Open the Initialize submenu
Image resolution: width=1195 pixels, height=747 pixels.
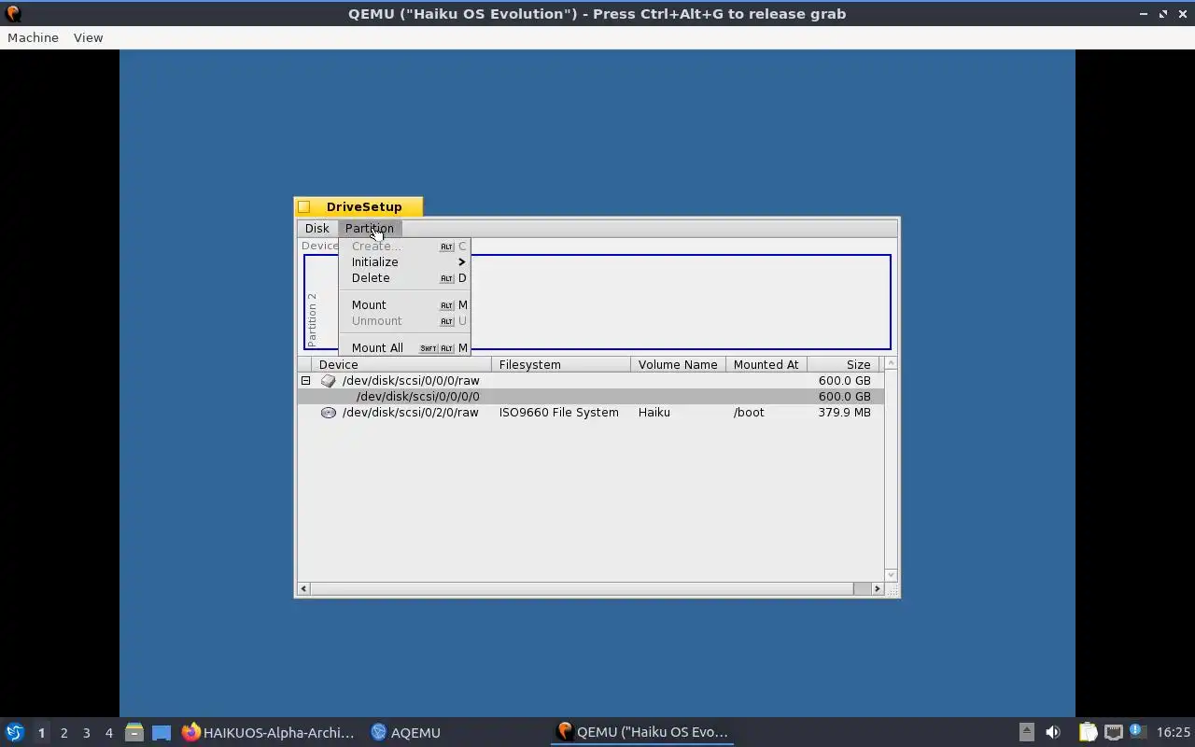pos(404,261)
